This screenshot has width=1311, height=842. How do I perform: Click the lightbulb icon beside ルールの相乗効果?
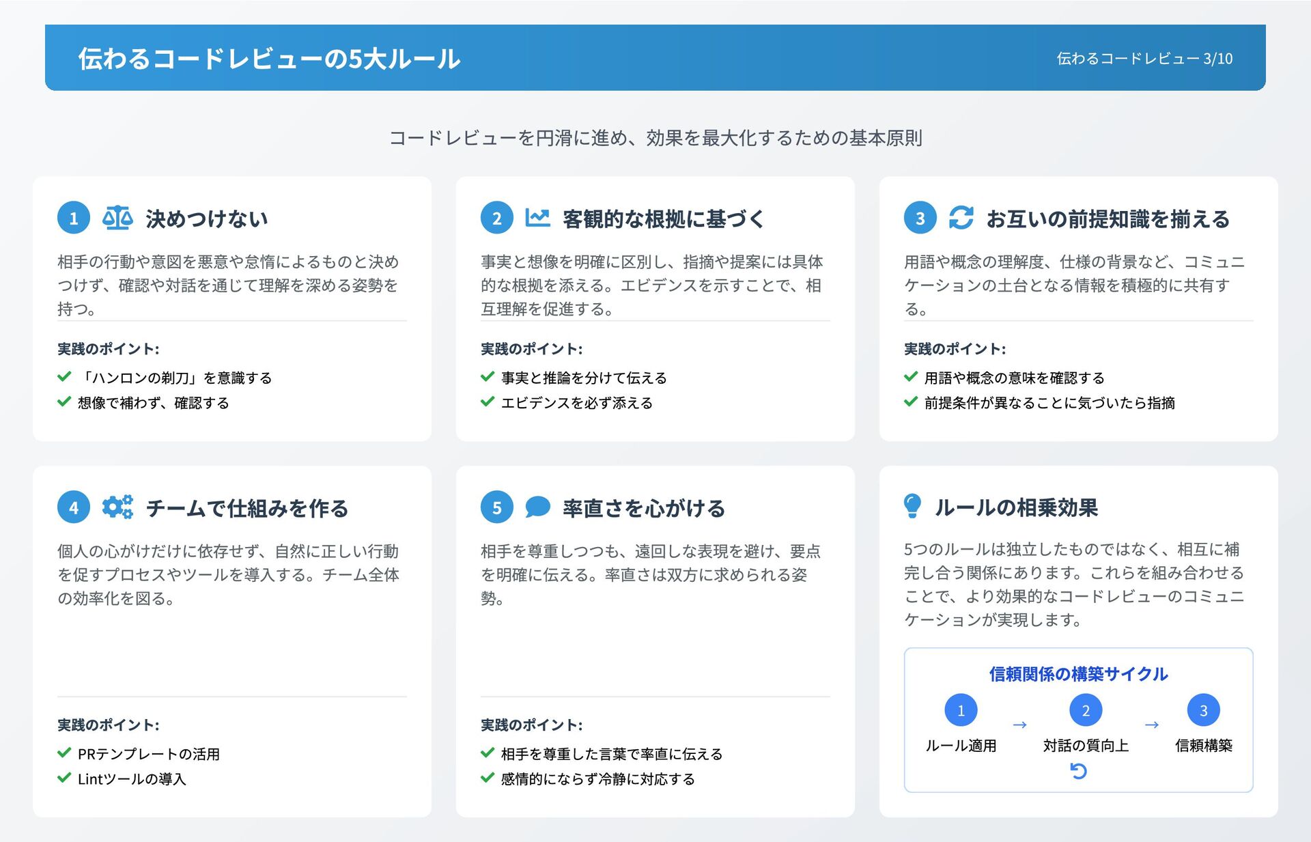point(912,506)
